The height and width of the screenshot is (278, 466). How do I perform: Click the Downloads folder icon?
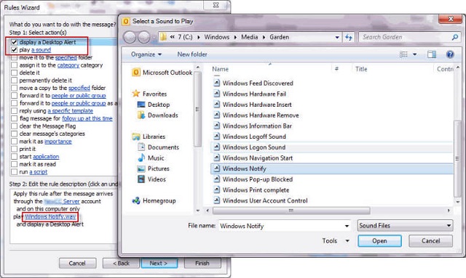(x=141, y=115)
